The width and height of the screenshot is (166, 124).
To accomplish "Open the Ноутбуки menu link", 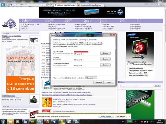I will tap(52, 27).
